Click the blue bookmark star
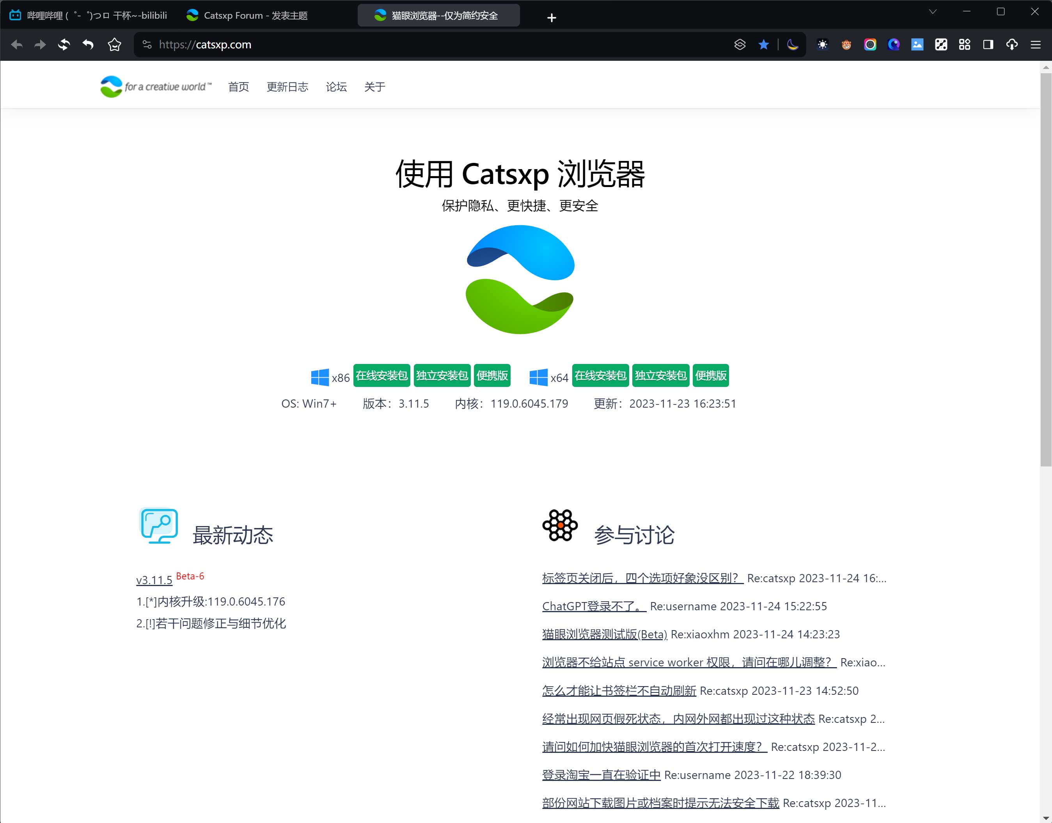1052x823 pixels. [x=764, y=45]
